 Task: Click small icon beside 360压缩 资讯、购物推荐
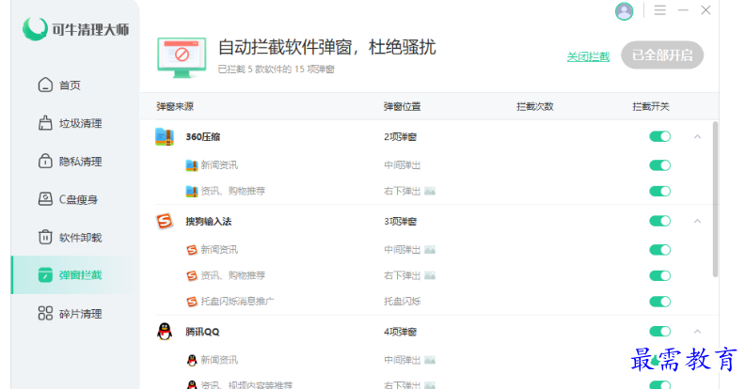(192, 191)
